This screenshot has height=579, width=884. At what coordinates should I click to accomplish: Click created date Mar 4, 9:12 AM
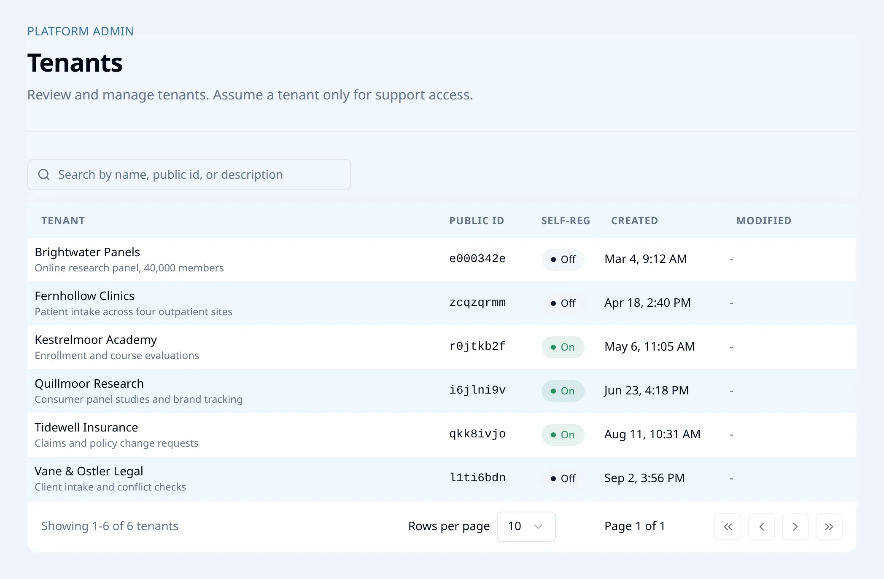(x=646, y=259)
